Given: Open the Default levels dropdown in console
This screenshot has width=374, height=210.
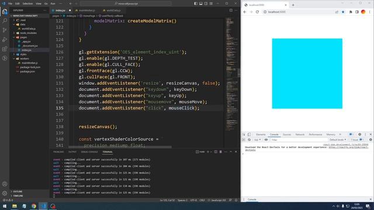Looking at the screenshot, I should tap(338, 140).
